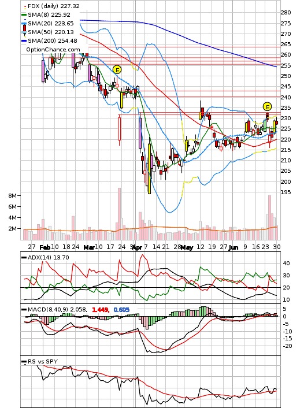Click the 'RS vs SPY' panel label
The image size is (304, 408).
[43, 361]
